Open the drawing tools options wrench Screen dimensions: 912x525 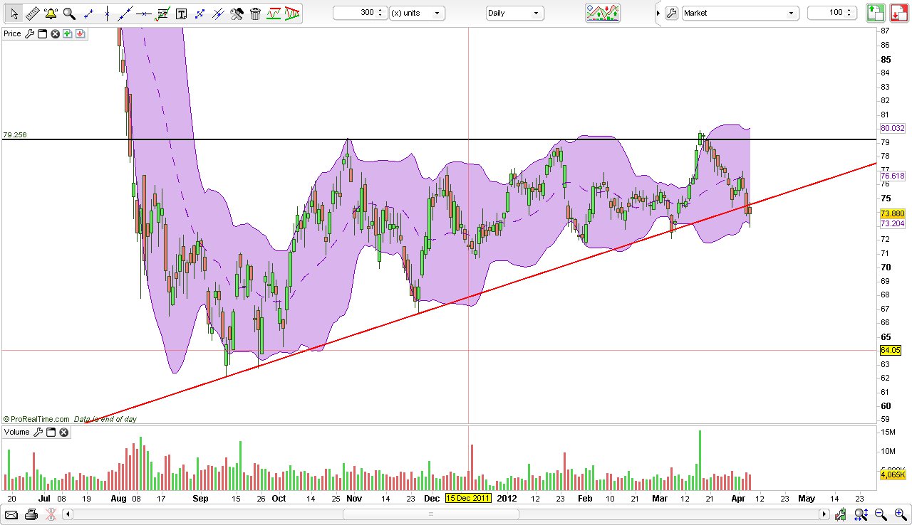(x=236, y=12)
